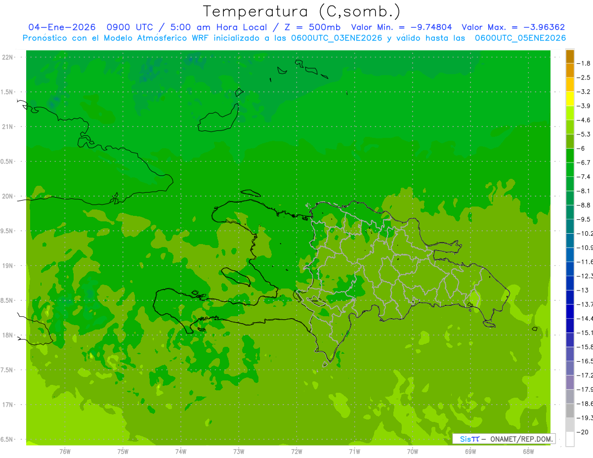This screenshot has height=458, width=593.
Task: Click the '22N' latitude label
Action: coord(7,57)
